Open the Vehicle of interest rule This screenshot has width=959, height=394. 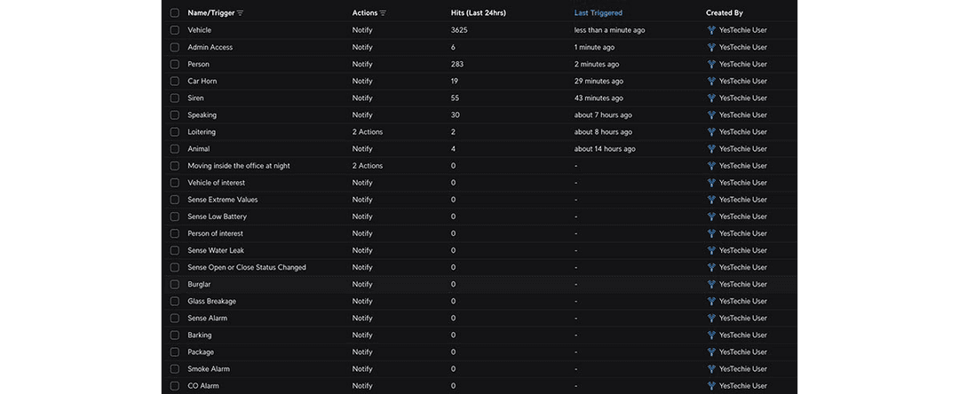coord(216,183)
